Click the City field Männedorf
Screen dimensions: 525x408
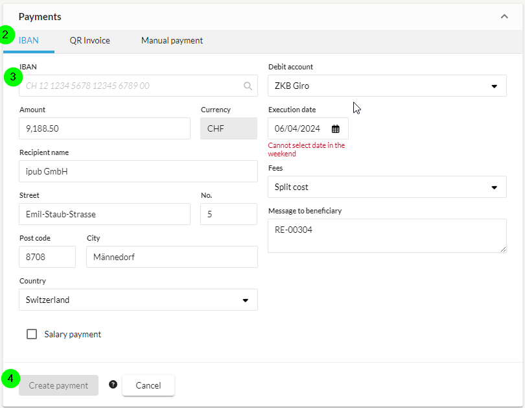point(172,257)
